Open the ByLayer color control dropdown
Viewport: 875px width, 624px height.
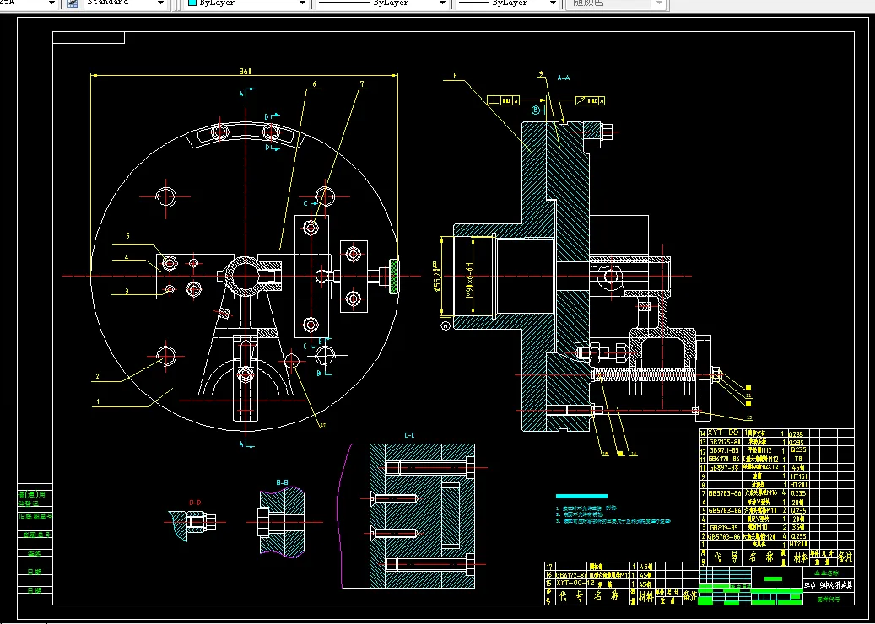click(302, 3)
